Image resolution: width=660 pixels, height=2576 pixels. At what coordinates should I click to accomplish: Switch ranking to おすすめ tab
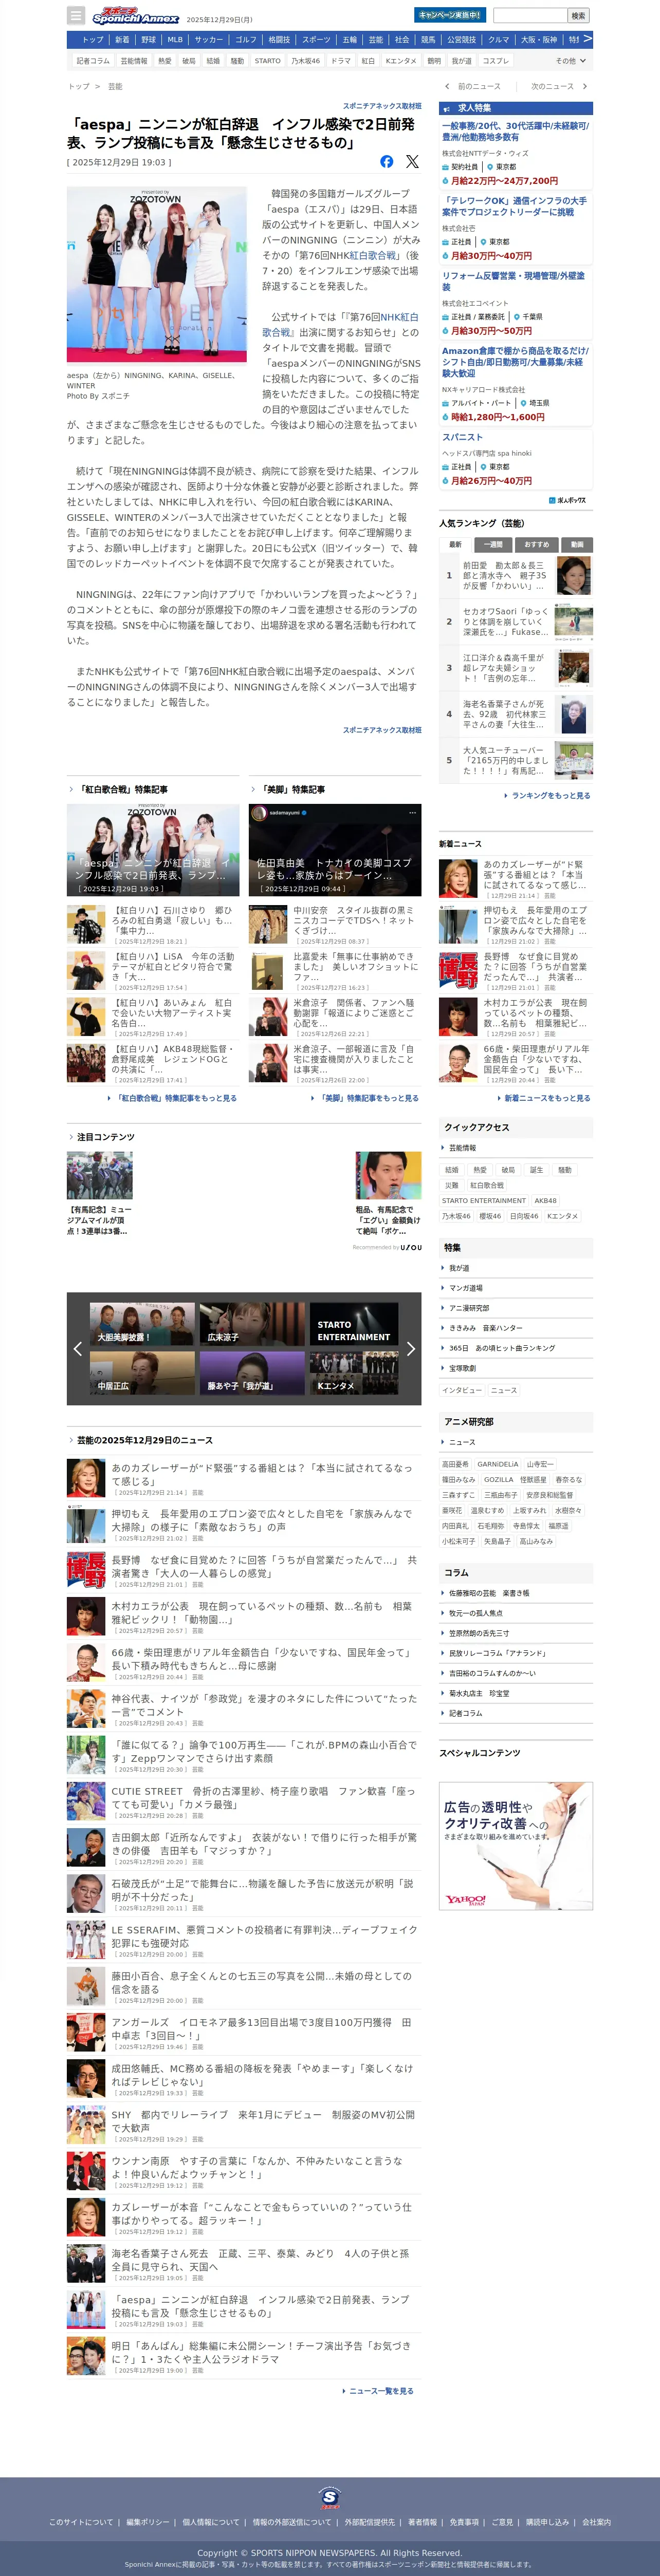(536, 545)
